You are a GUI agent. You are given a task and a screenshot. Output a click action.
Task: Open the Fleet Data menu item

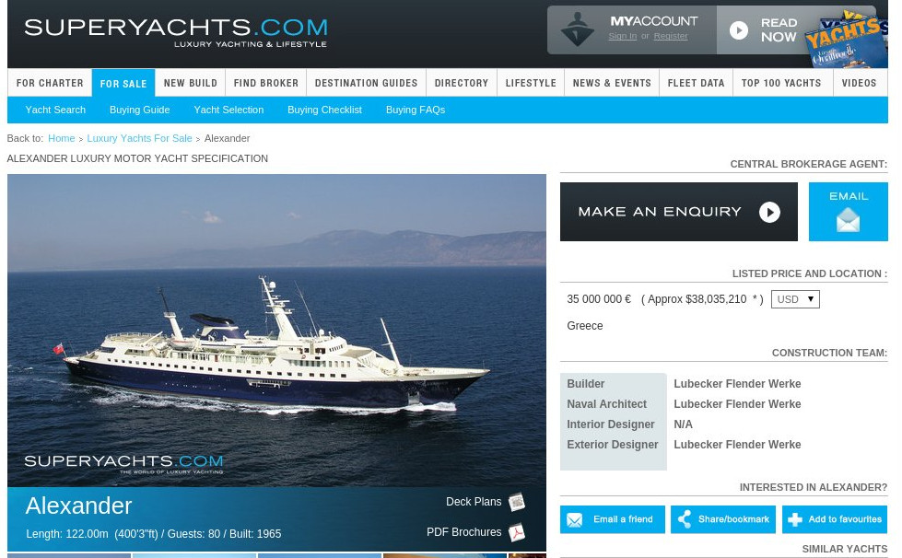[696, 83]
